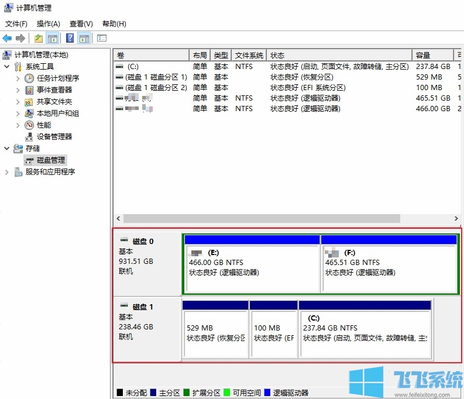Click the 共享文件夹 icon
The width and height of the screenshot is (464, 399).
(29, 102)
